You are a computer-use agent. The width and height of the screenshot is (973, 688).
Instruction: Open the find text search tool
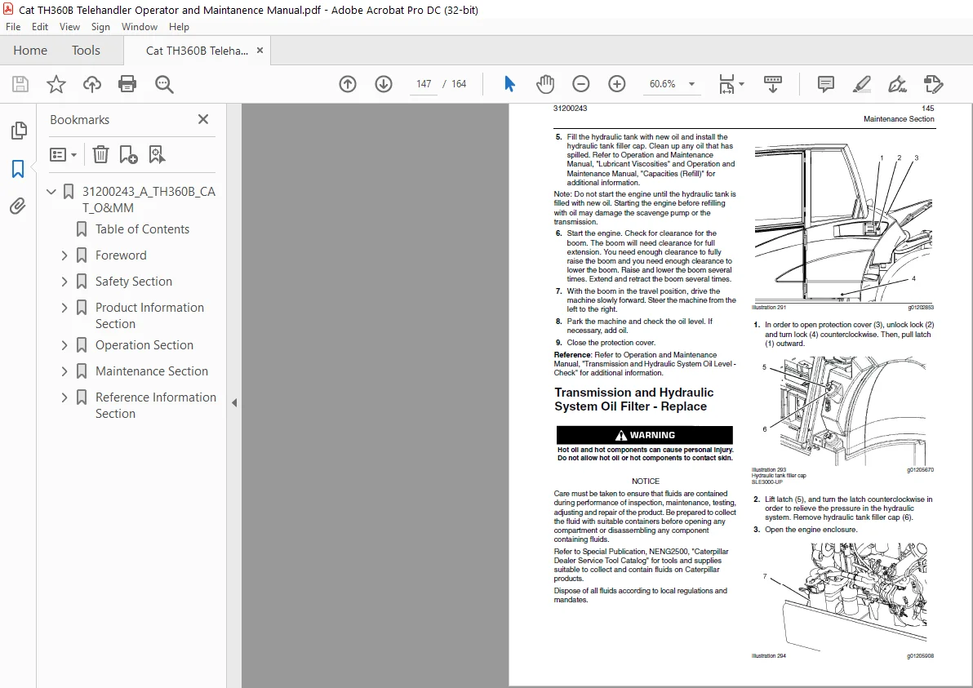point(164,84)
